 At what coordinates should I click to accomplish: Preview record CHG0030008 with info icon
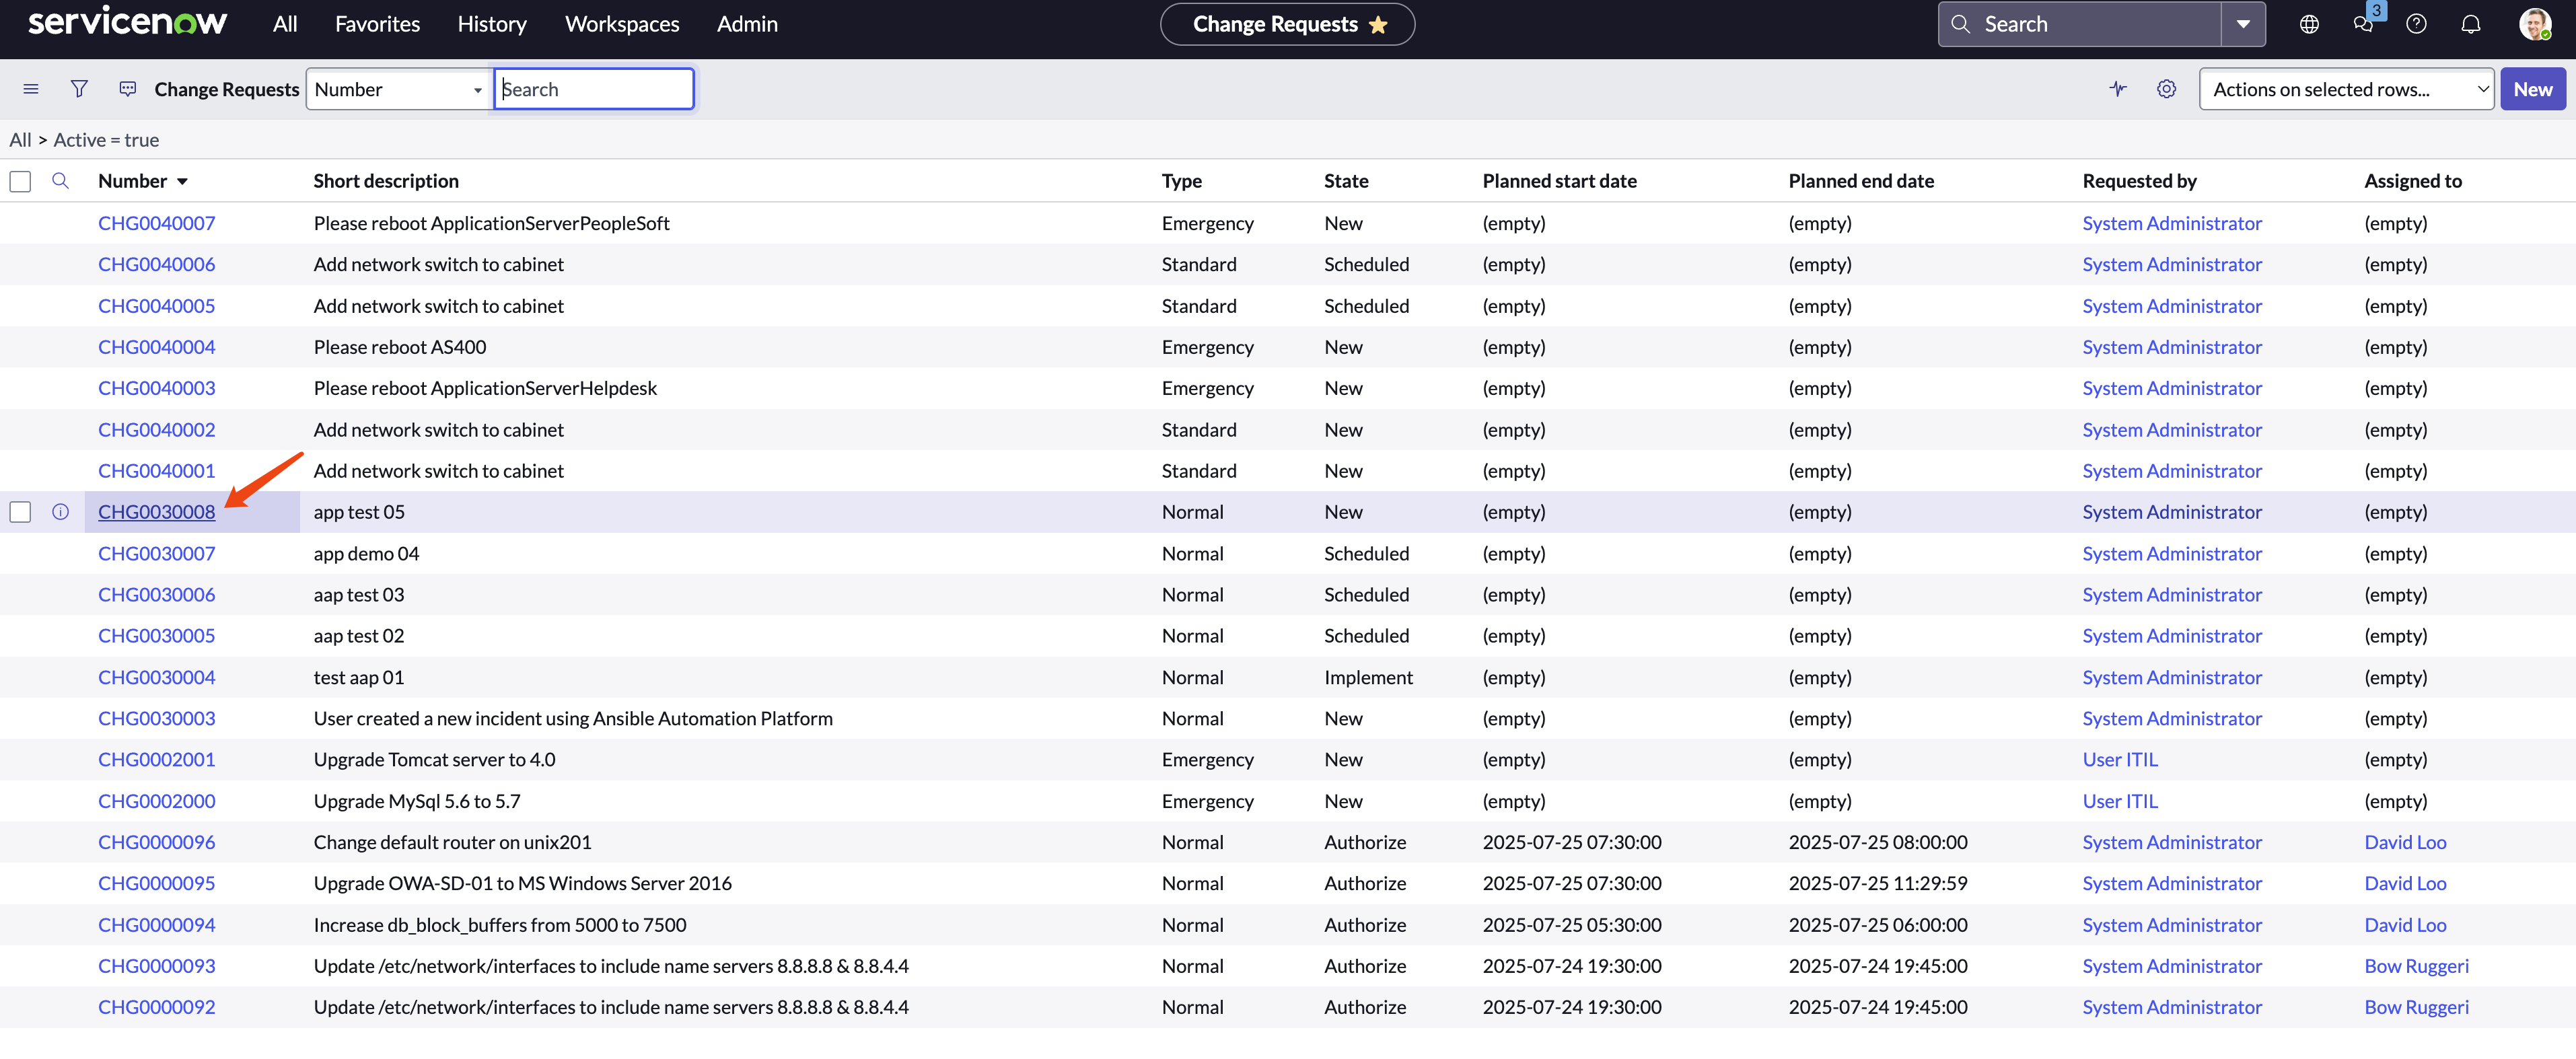tap(60, 512)
